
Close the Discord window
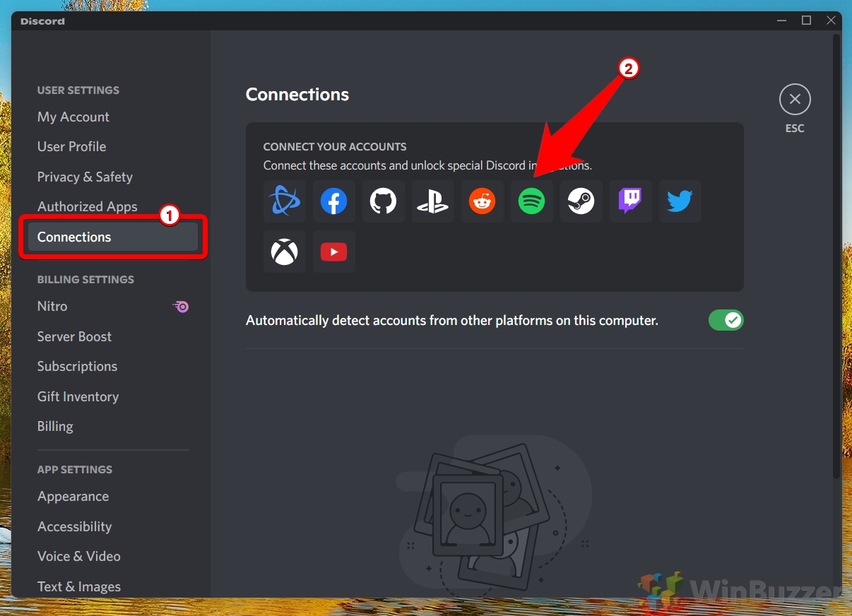[x=831, y=20]
